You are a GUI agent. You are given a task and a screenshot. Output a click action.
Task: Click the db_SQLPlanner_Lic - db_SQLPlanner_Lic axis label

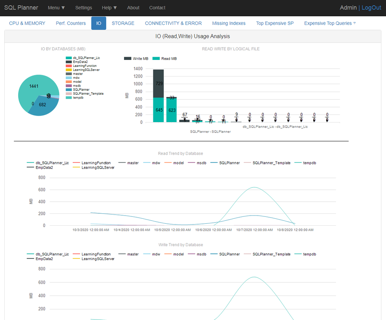275,127
